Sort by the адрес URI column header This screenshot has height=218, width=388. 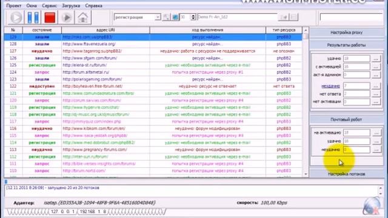point(105,30)
